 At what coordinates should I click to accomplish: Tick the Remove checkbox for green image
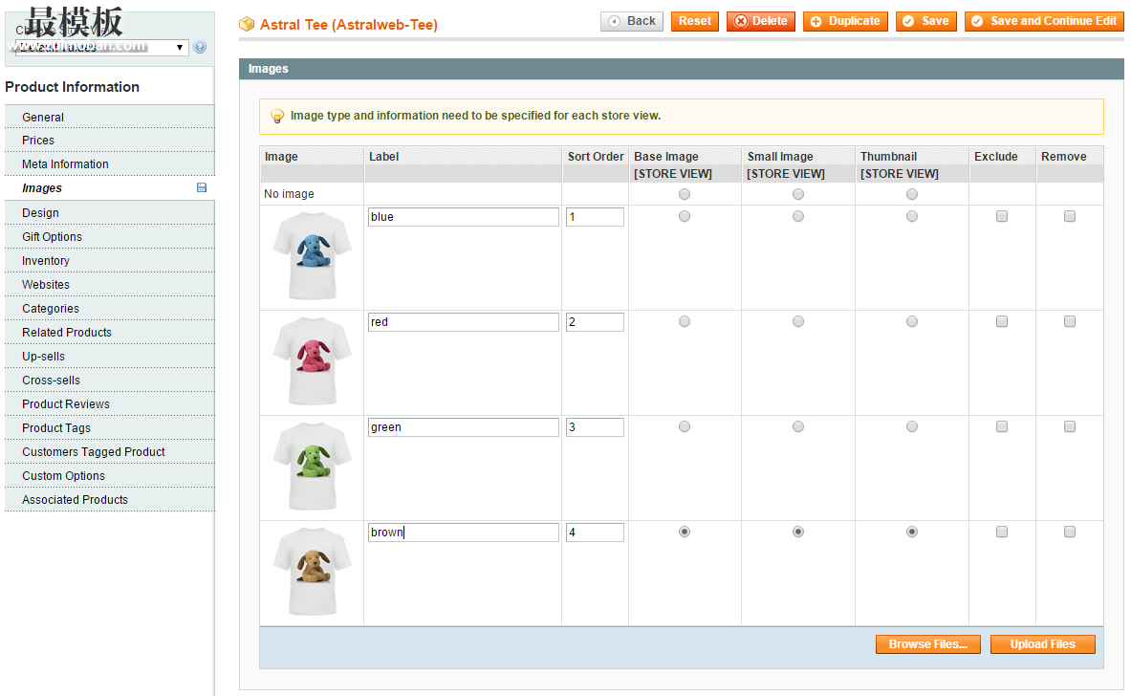coord(1070,427)
